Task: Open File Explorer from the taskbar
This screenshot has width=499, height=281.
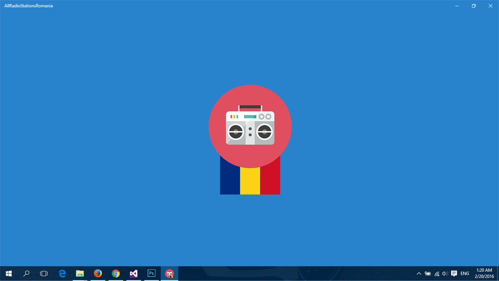Action: [80, 274]
